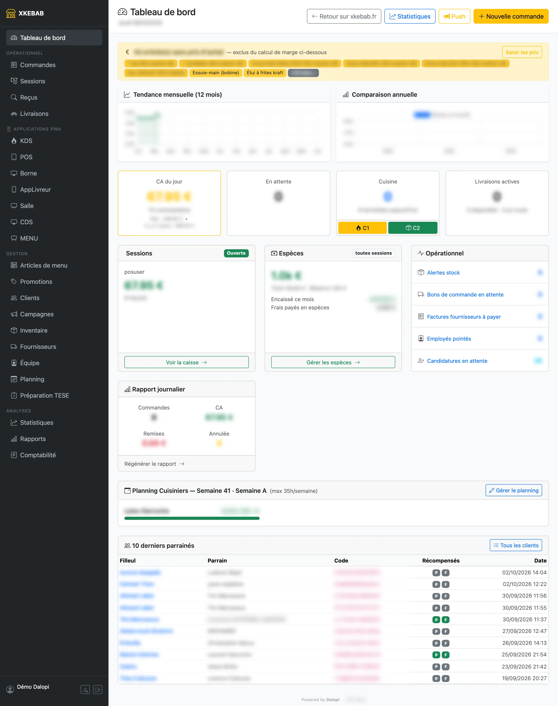Open Alertes stock link

443,272
